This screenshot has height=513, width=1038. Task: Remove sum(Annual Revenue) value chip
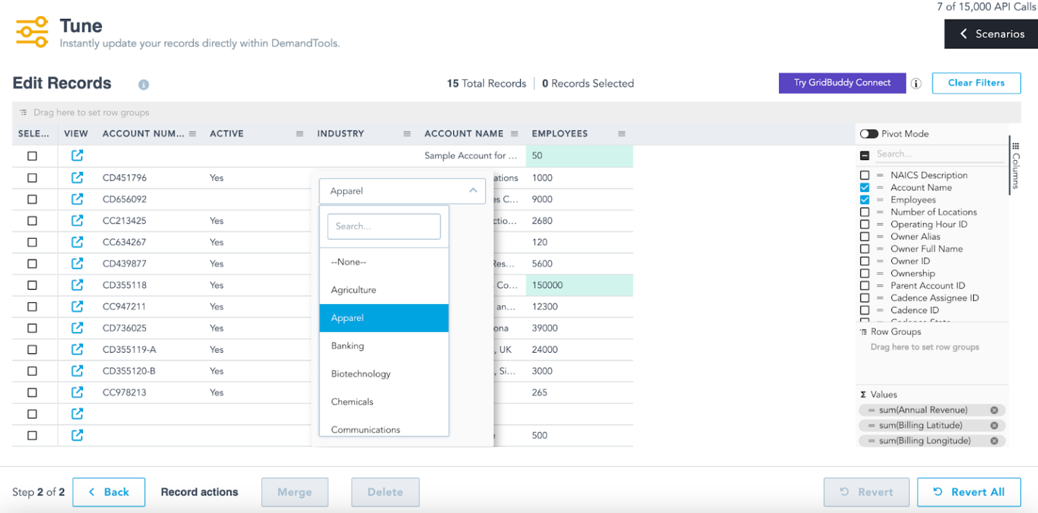point(994,410)
